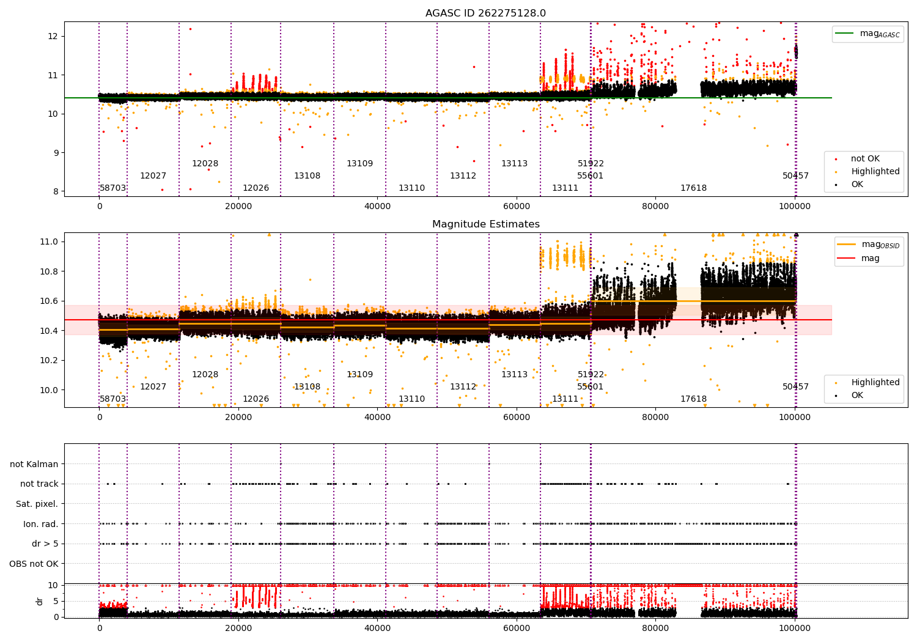
Task: Click the red 'mag' legend entry
Action: [860, 258]
